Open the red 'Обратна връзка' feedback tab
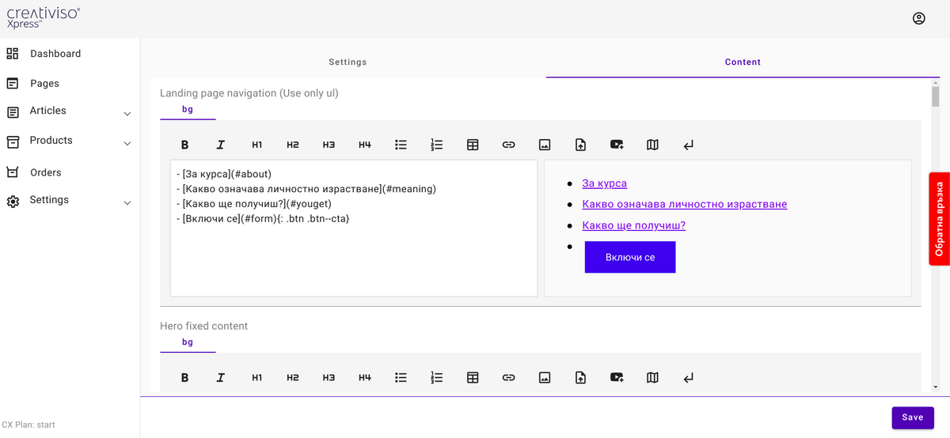The image size is (950, 438). coord(939,218)
